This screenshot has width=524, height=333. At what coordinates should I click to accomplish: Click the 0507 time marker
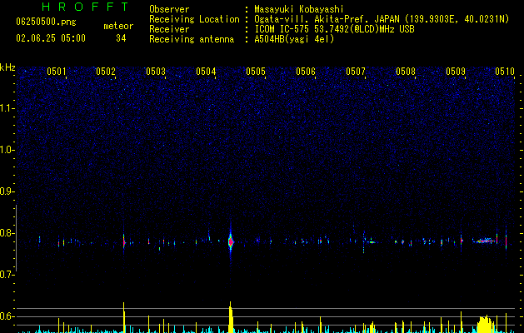356,71
